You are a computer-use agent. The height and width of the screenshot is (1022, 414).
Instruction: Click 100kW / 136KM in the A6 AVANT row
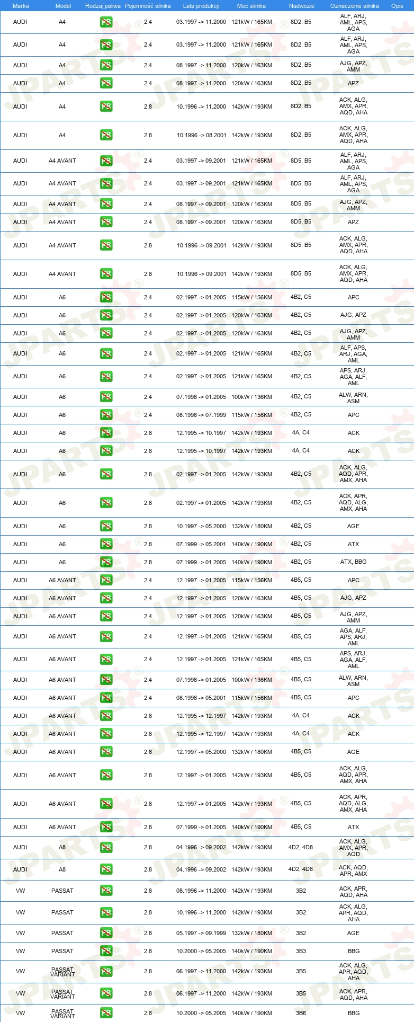[x=251, y=680]
